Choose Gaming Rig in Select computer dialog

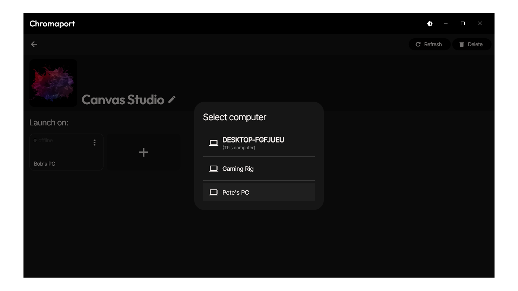[x=238, y=169]
